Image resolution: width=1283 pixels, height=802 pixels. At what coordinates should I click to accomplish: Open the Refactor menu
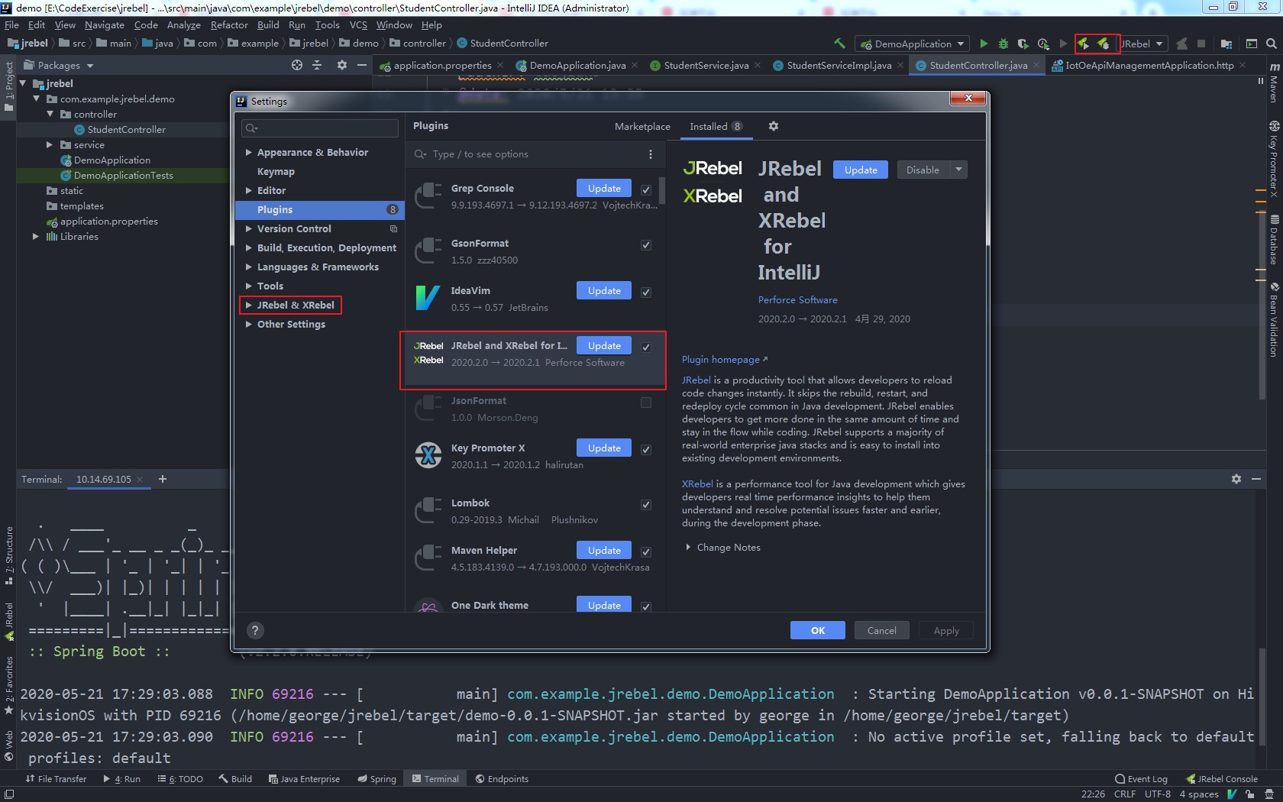click(229, 25)
